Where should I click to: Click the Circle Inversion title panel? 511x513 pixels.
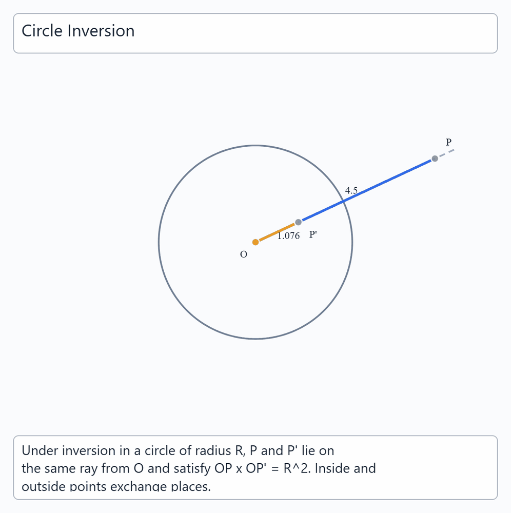pyautogui.click(x=256, y=33)
